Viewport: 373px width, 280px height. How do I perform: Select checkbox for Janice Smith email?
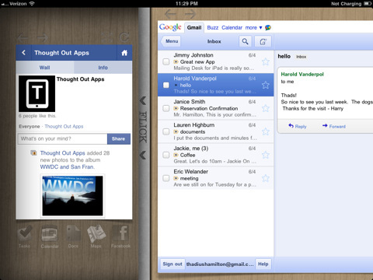166,108
